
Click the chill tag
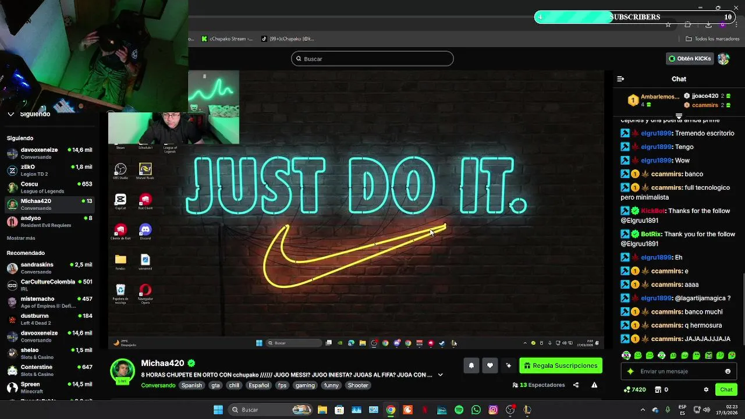pyautogui.click(x=234, y=385)
